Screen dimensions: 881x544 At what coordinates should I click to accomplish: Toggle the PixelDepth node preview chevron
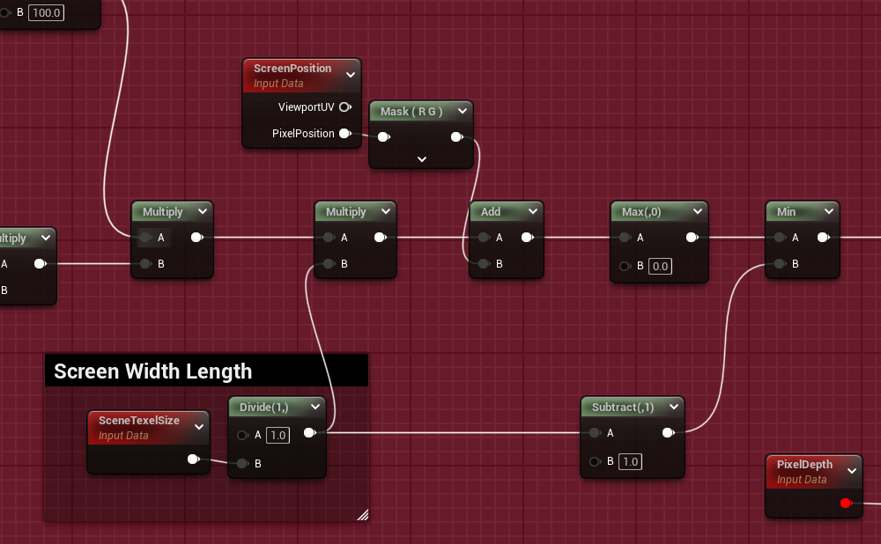851,472
